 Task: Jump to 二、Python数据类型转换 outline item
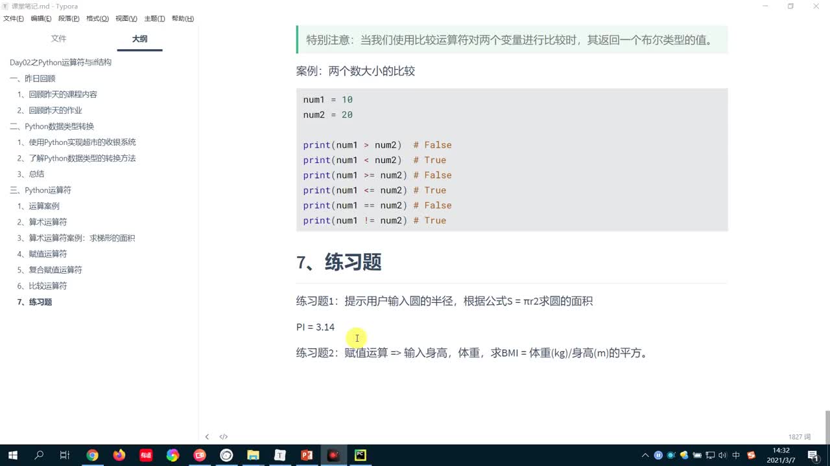[52, 127]
